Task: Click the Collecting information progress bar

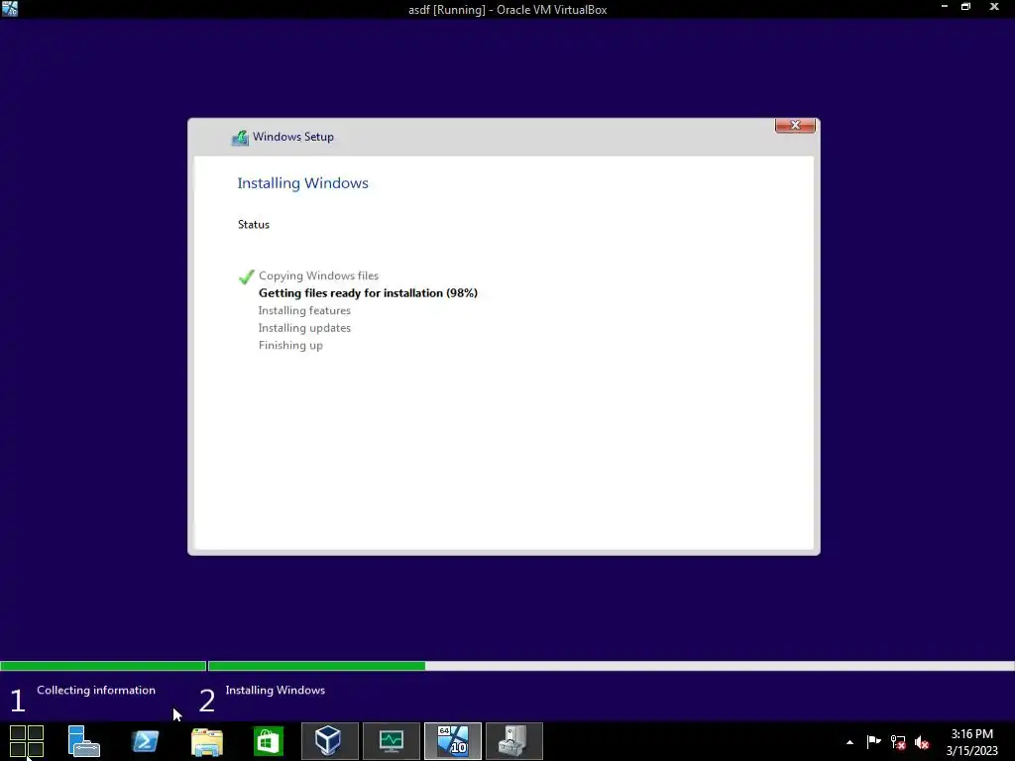Action: pyautogui.click(x=103, y=666)
